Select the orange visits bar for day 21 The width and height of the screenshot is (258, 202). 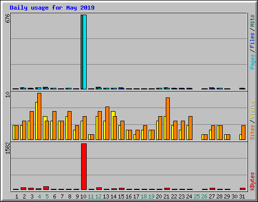(168, 119)
